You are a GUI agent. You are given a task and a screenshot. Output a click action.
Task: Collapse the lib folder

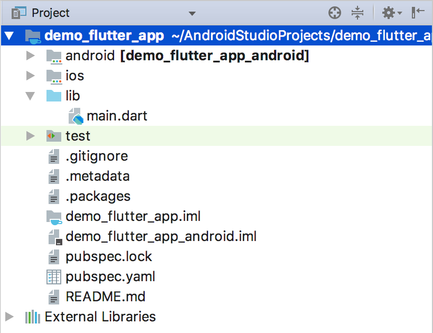click(30, 96)
